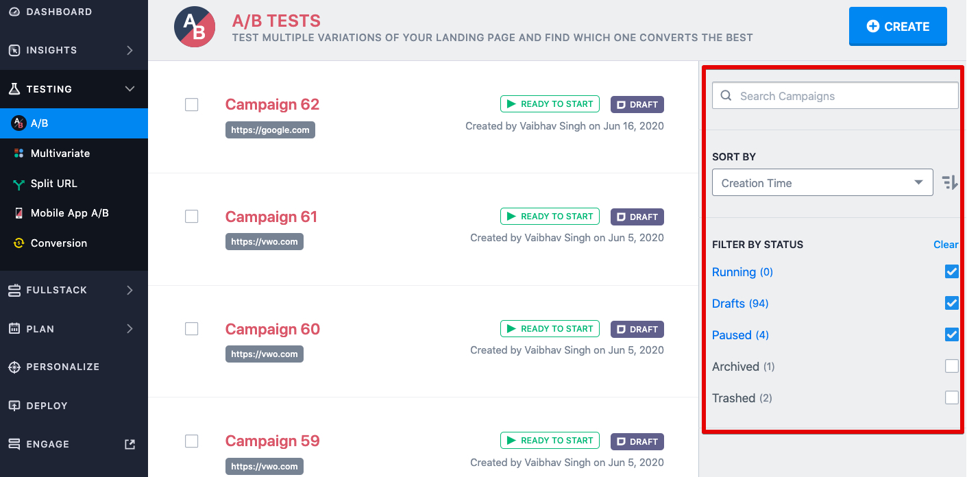Enable the Archived status filter
Image resolution: width=967 pixels, height=477 pixels.
[x=951, y=366]
